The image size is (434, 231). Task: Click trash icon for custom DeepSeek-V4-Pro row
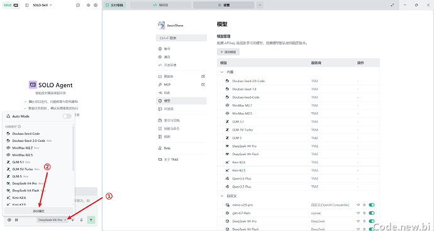click(364, 221)
